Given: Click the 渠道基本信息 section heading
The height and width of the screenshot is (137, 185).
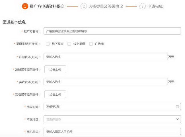Looking at the screenshot, I should point(14,22).
